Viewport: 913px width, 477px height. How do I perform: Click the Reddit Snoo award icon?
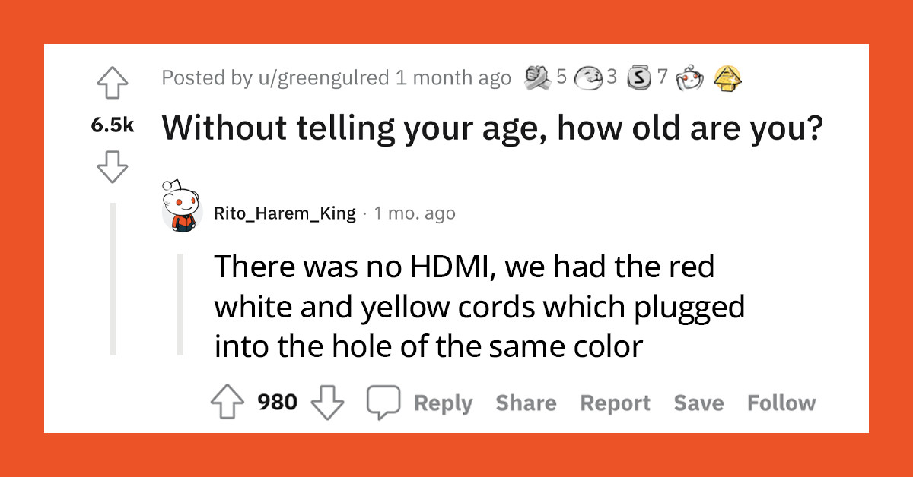click(691, 77)
